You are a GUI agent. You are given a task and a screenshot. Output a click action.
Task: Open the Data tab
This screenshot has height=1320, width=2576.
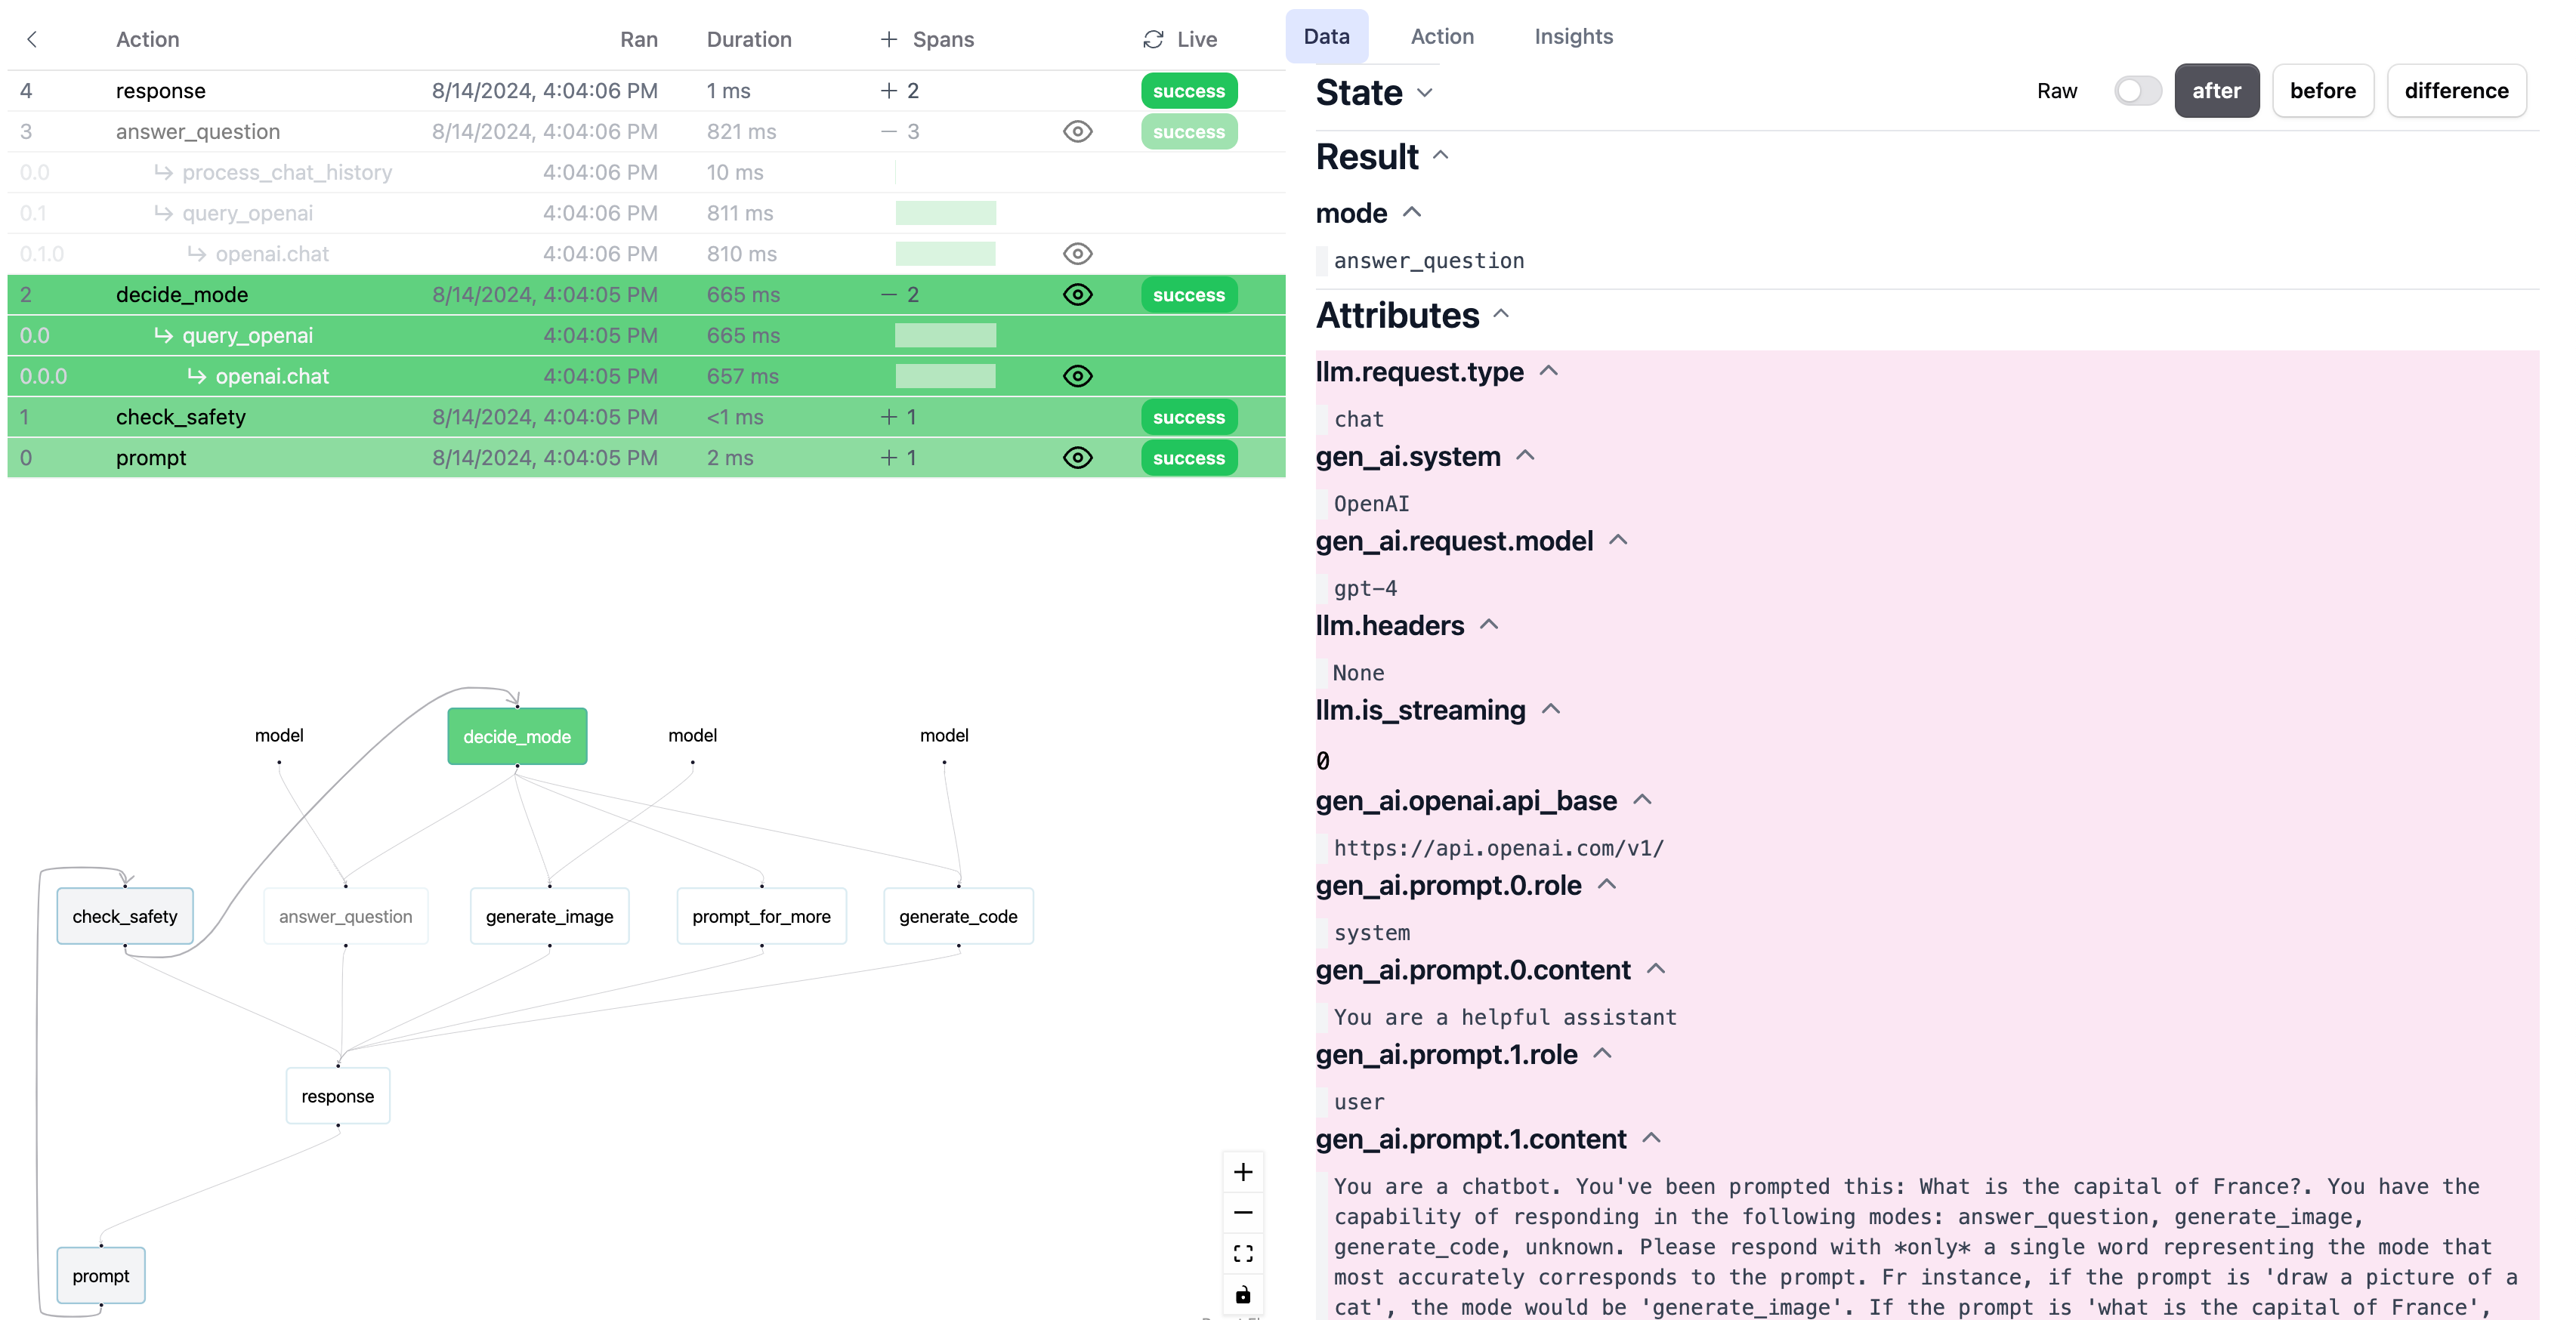pos(1326,37)
